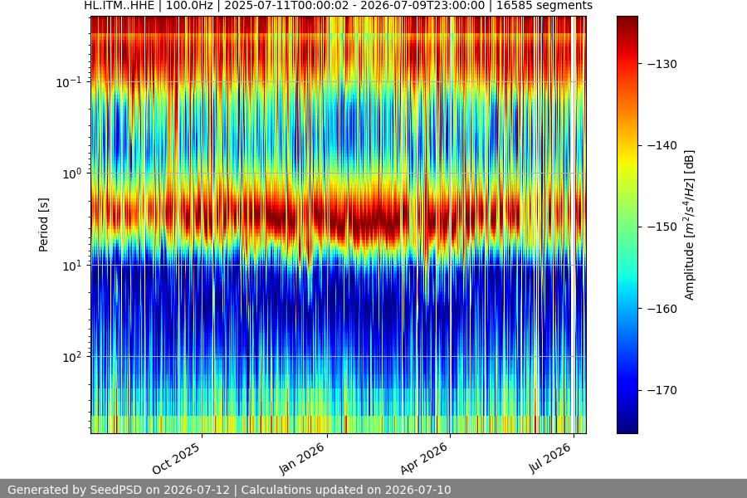Click the Amplitude colorbar axis label
The height and width of the screenshot is (498, 747).
pyautogui.click(x=690, y=225)
